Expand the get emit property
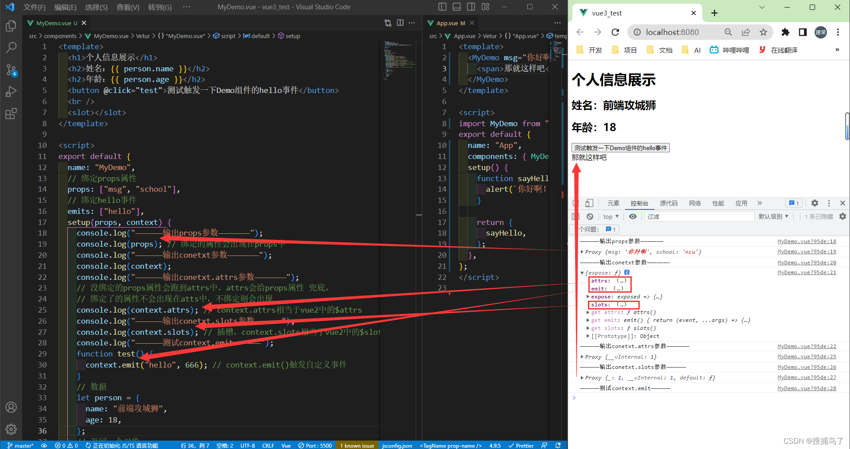The height and width of the screenshot is (449, 850). tap(588, 320)
